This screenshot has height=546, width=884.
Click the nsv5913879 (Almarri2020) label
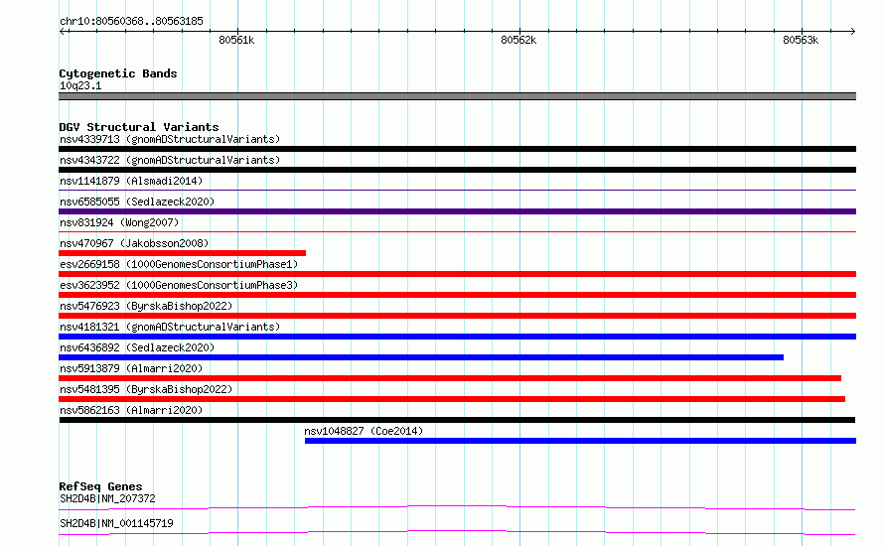[131, 368]
